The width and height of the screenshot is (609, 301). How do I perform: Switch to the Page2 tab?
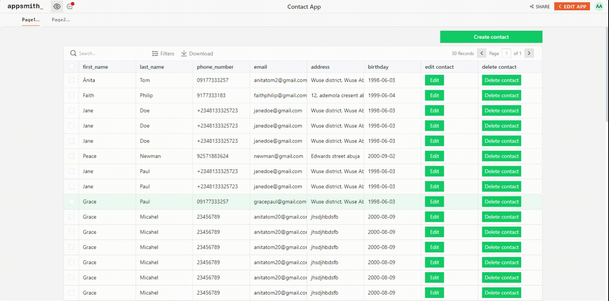coord(61,20)
